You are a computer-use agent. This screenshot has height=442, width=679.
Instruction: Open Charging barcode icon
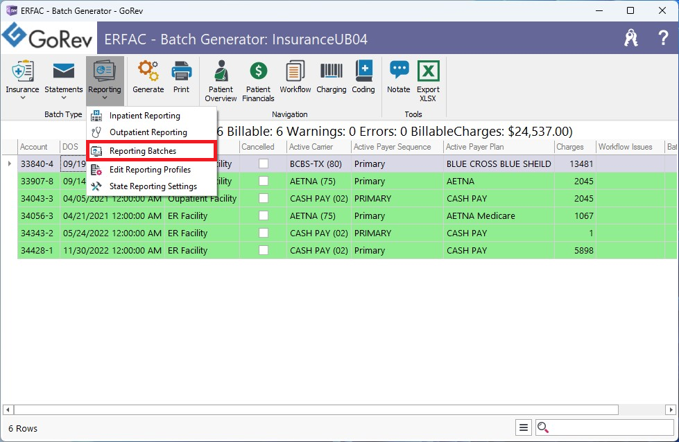point(332,71)
